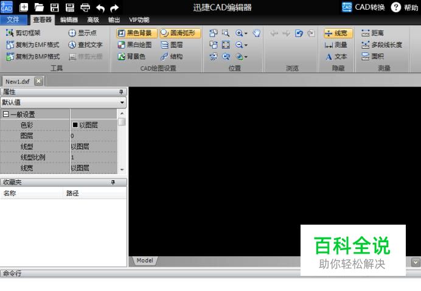Click the new file icon in title bar
The width and height of the screenshot is (421, 291).
click(24, 7)
